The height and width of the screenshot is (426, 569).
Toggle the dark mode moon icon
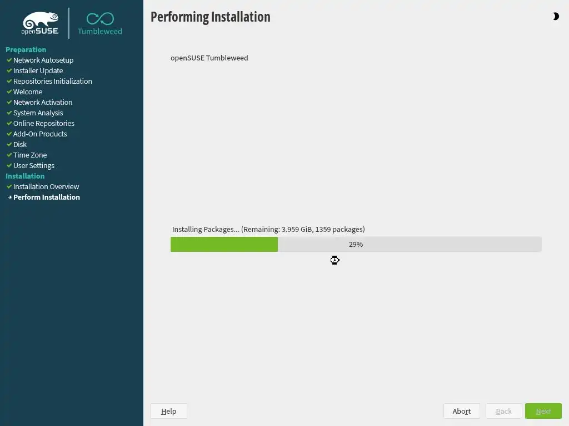[x=556, y=16]
